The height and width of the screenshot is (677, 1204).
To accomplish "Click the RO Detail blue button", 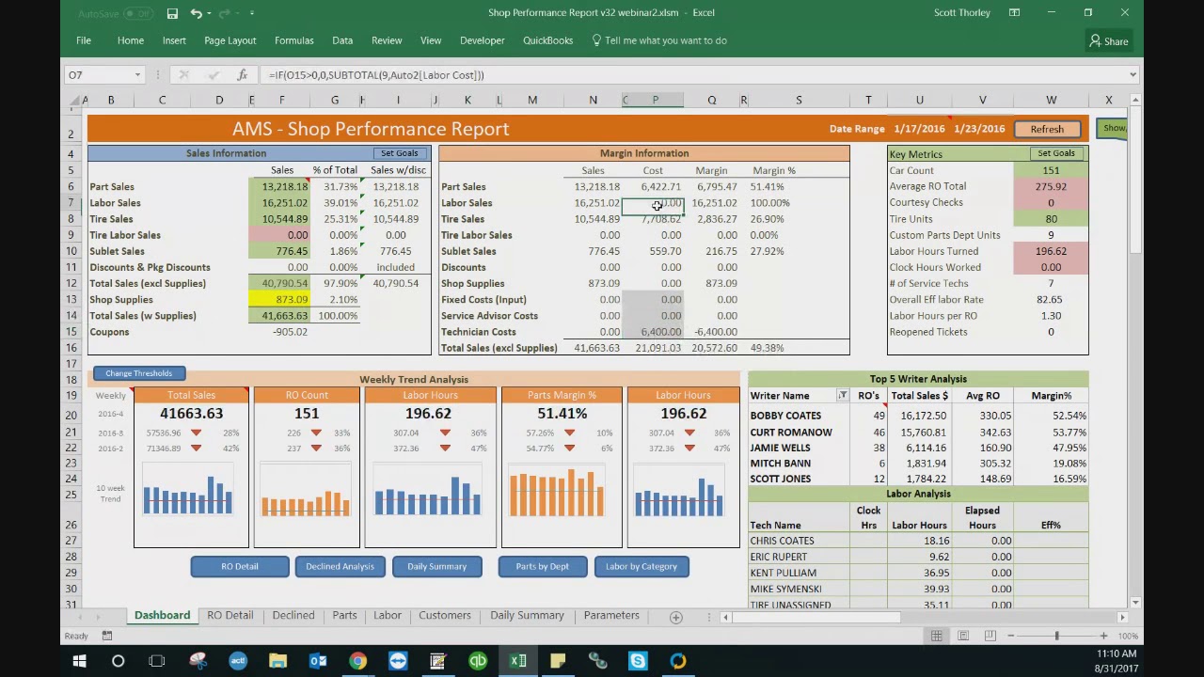I will click(240, 566).
